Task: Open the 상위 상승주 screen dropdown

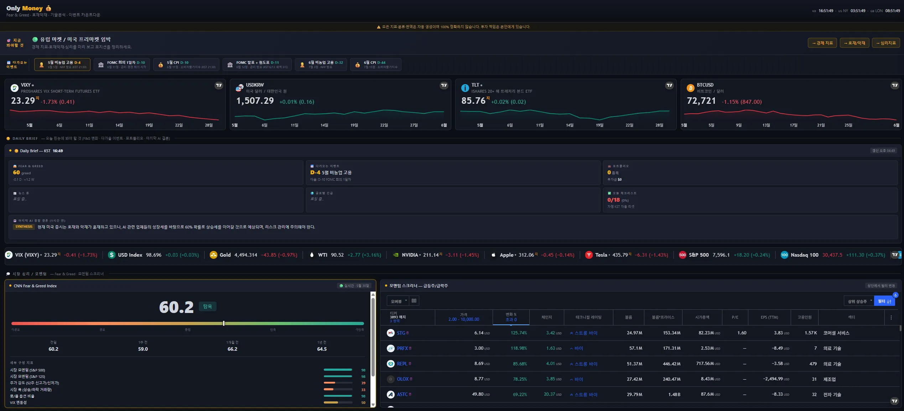Action: pyautogui.click(x=859, y=301)
